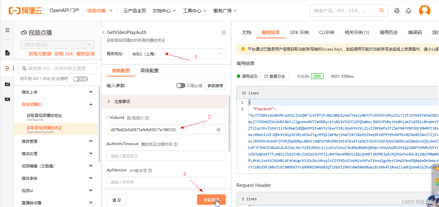This screenshot has width=439, height=207.
Task: Switch to the 调用结果 tab
Action: coord(271,32)
